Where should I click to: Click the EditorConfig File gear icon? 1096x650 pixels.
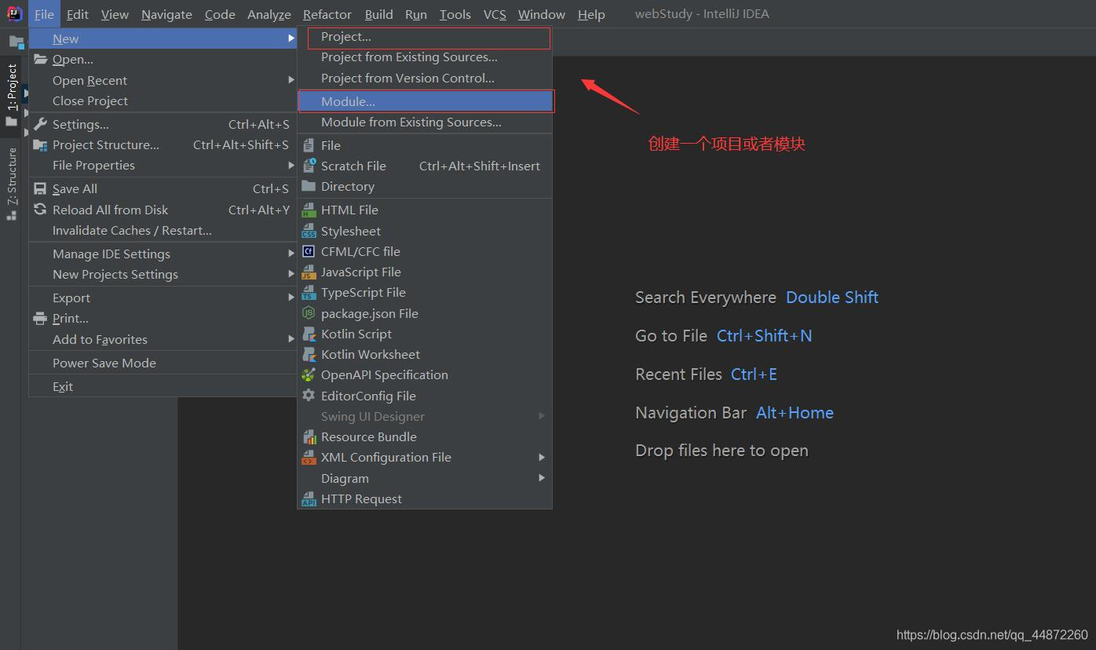(309, 396)
